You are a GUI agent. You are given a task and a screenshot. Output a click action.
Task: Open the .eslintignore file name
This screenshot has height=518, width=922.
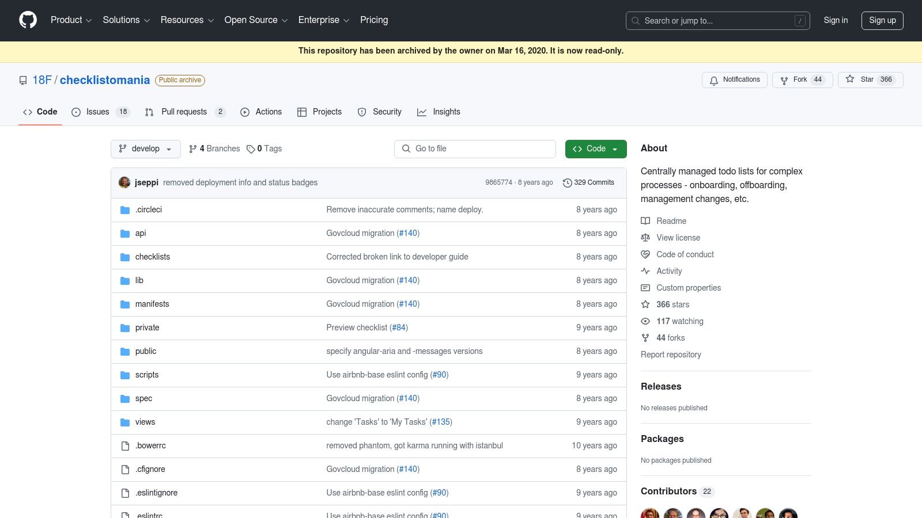[157, 493]
